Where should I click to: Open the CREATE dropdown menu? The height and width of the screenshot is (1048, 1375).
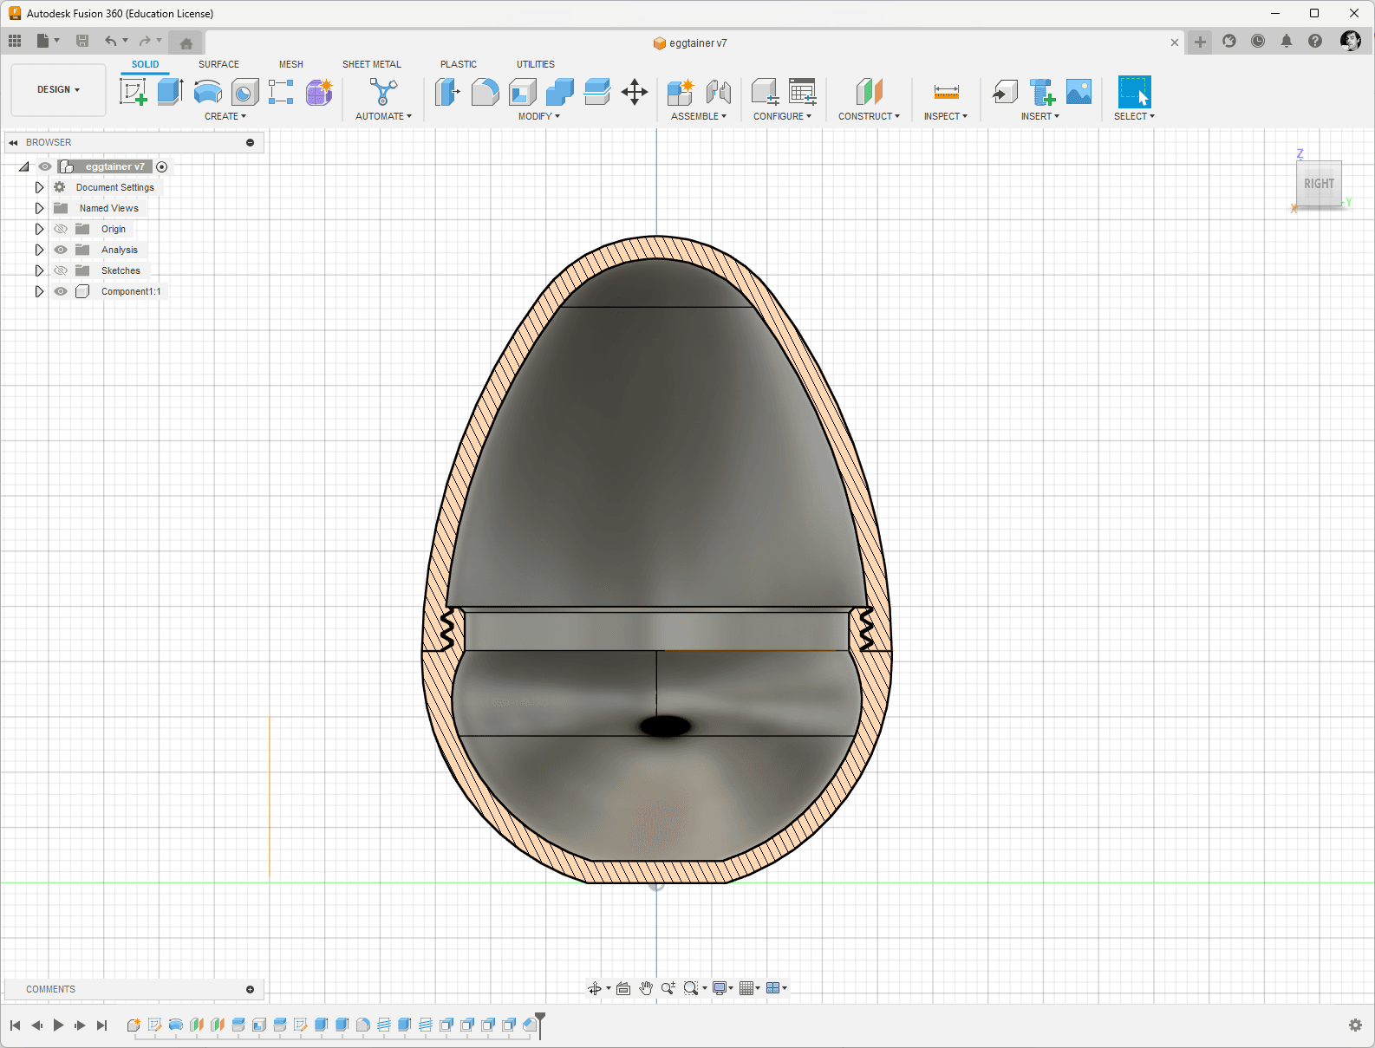[x=225, y=116]
